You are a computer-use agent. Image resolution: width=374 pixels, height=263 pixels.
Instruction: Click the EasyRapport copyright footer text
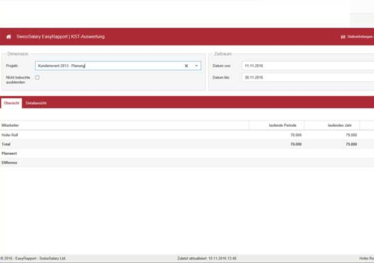tap(33, 259)
